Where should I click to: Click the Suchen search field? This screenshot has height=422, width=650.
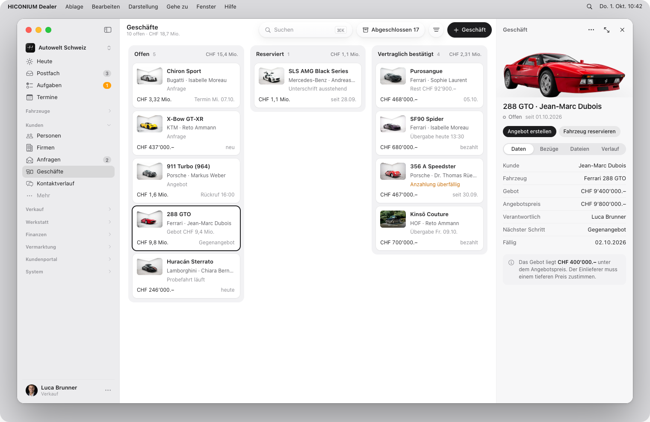(305, 30)
